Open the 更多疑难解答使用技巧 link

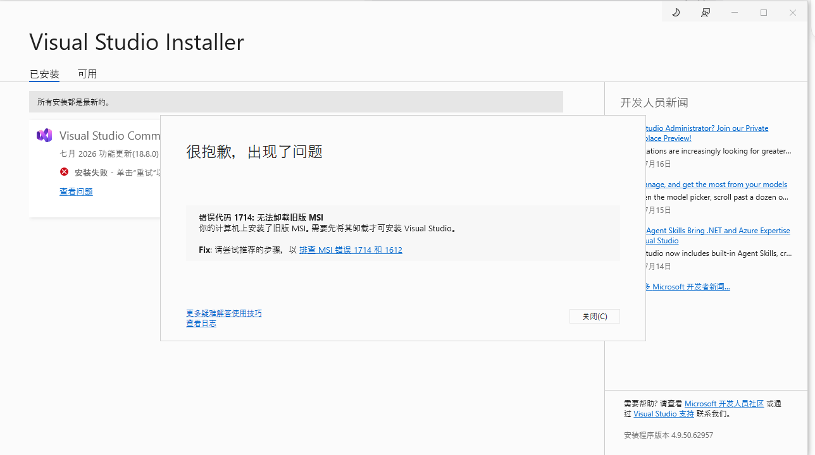coord(224,313)
